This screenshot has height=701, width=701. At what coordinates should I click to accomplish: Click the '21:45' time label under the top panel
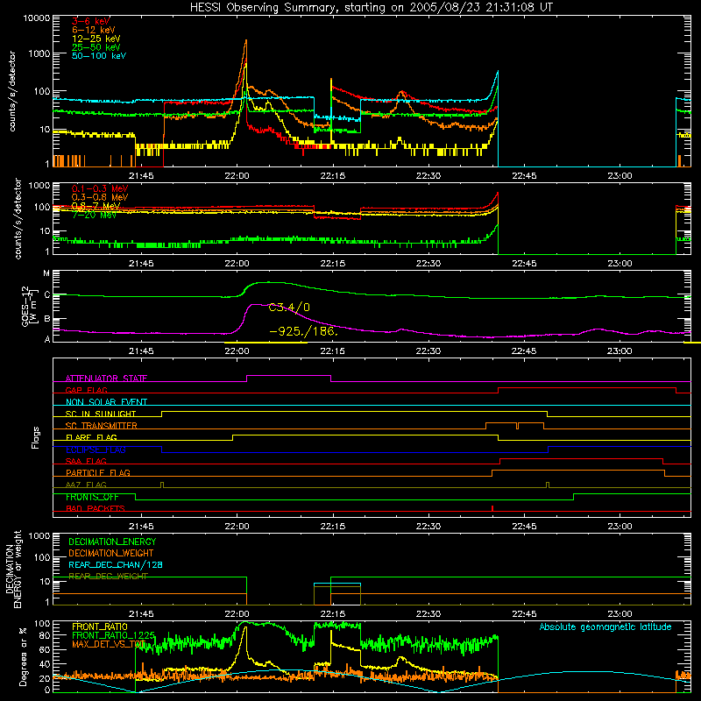tap(141, 176)
